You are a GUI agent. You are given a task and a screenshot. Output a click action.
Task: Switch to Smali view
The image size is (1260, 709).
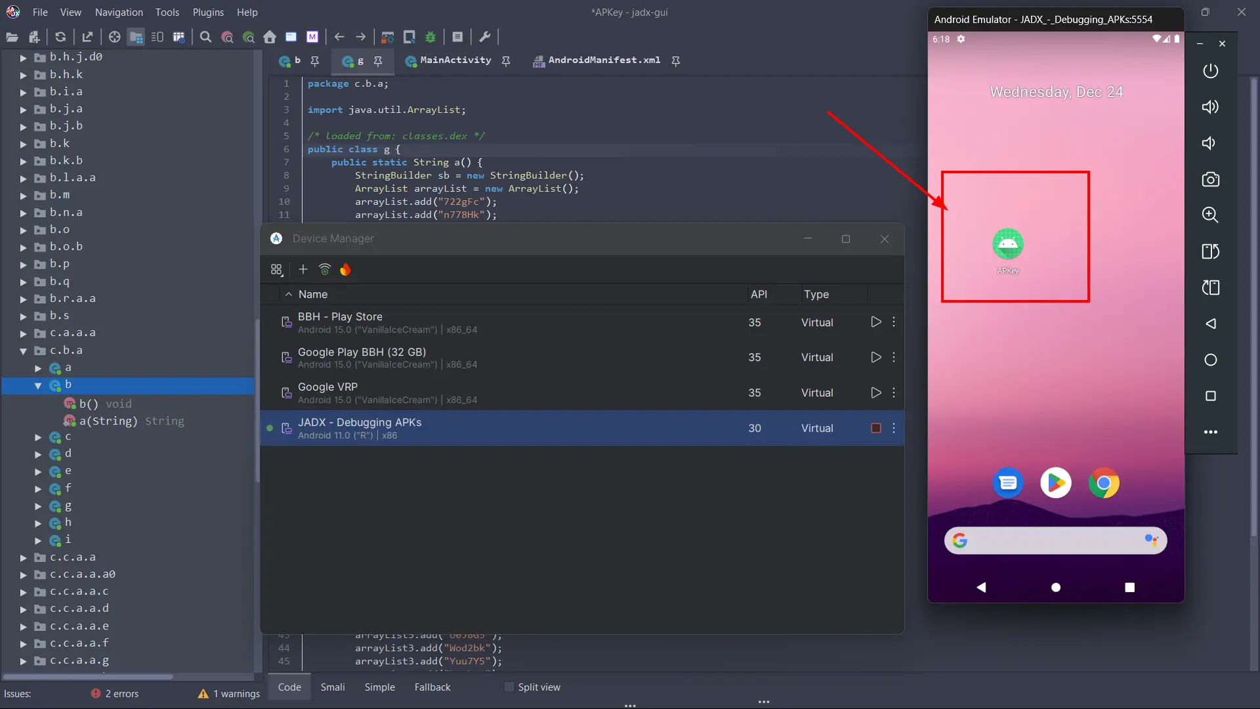tap(332, 687)
